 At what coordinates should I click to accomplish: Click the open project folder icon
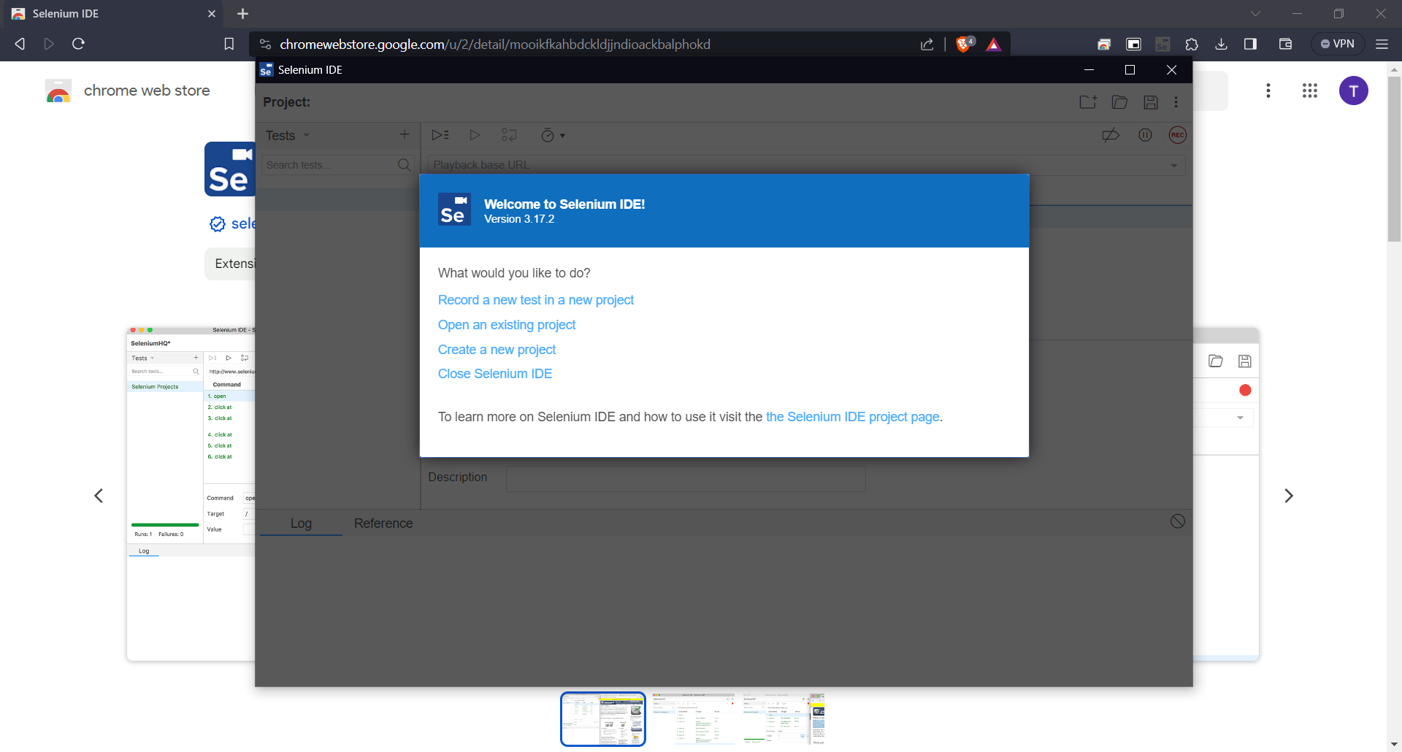click(1119, 102)
